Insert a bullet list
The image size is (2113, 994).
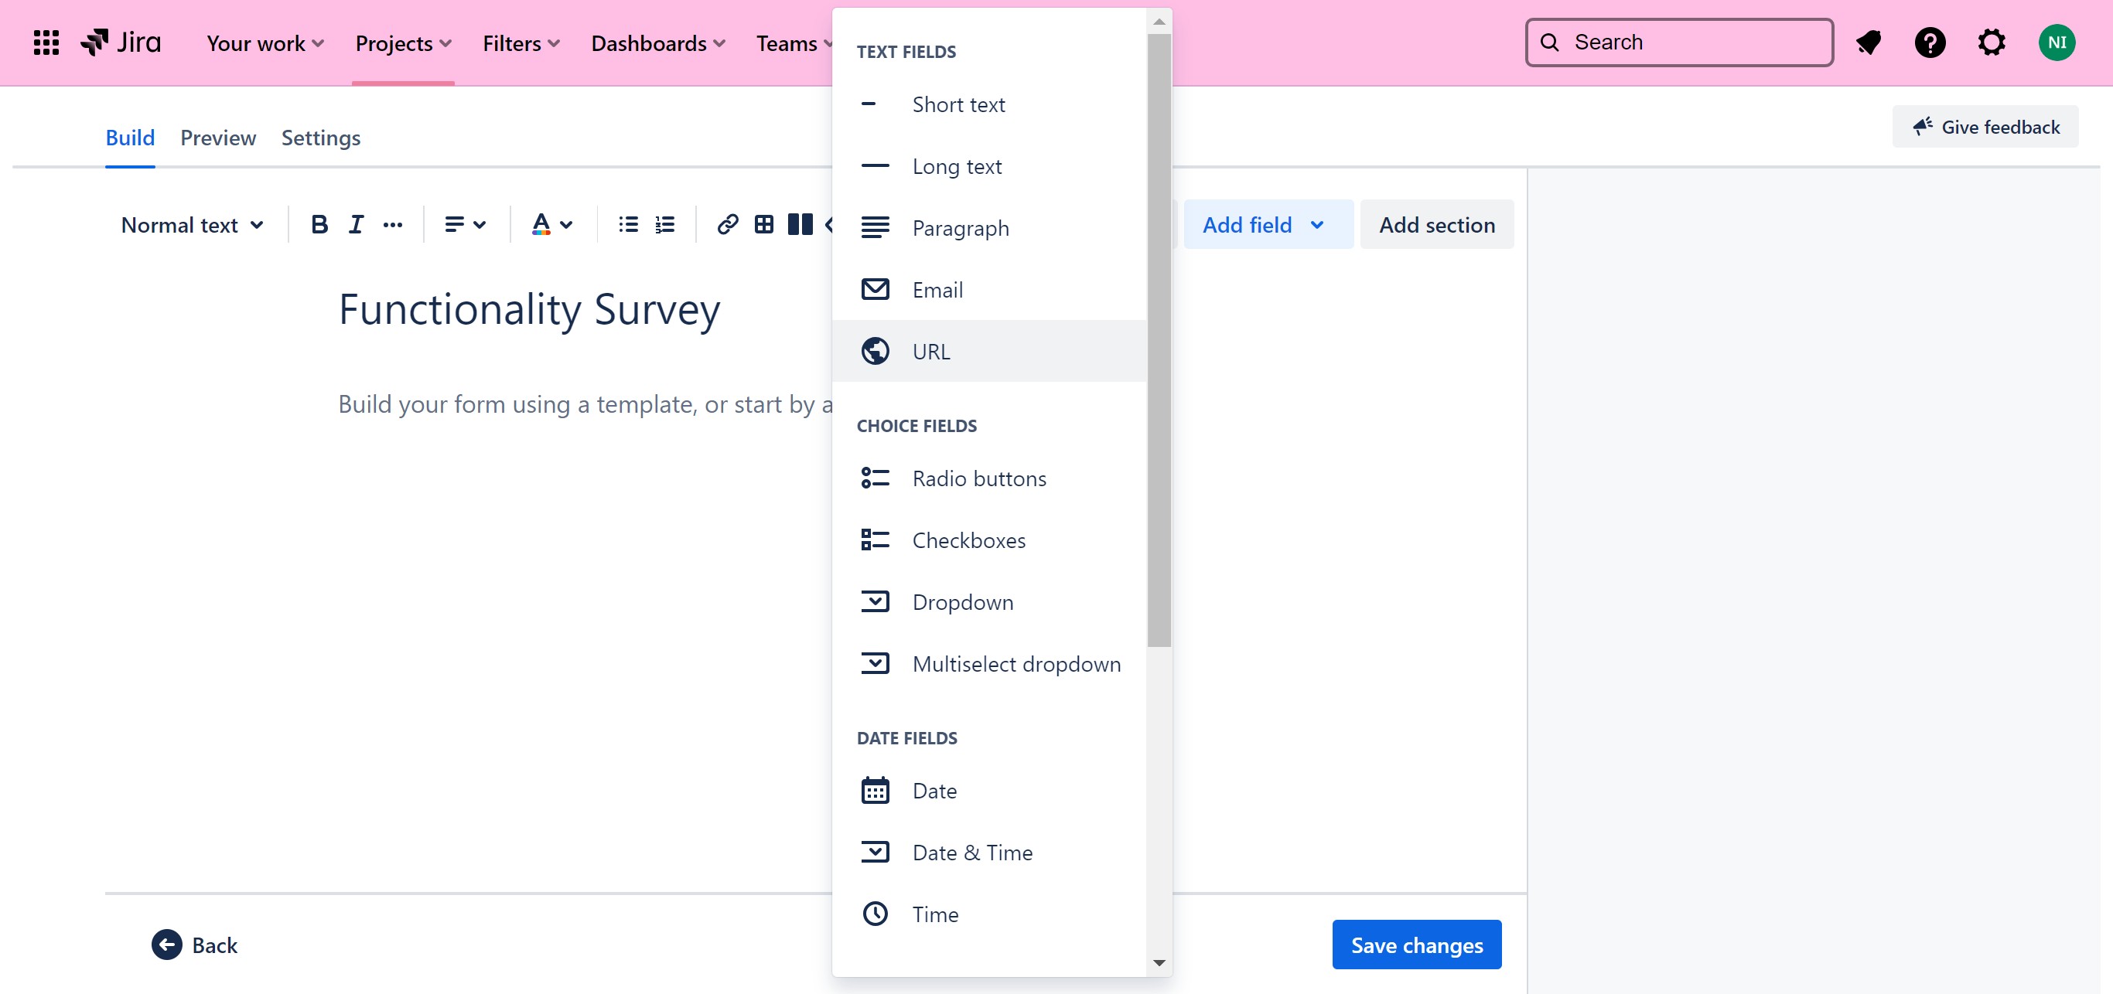tap(628, 224)
